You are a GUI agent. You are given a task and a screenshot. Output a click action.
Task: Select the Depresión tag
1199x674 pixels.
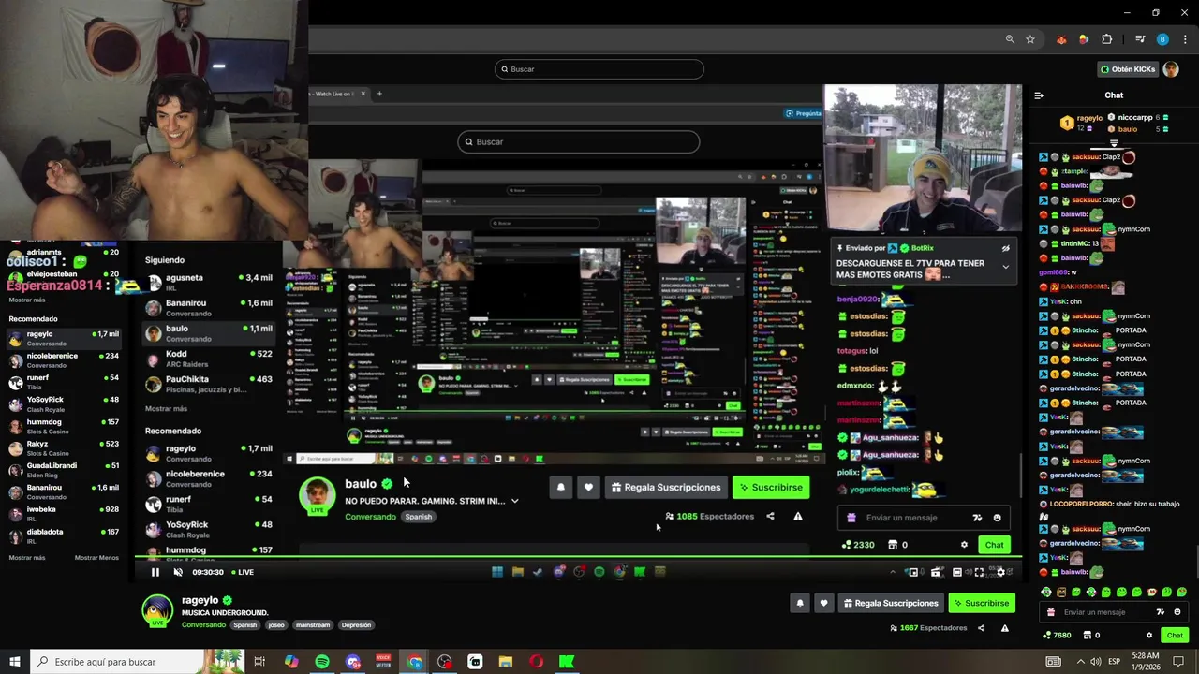coord(356,625)
